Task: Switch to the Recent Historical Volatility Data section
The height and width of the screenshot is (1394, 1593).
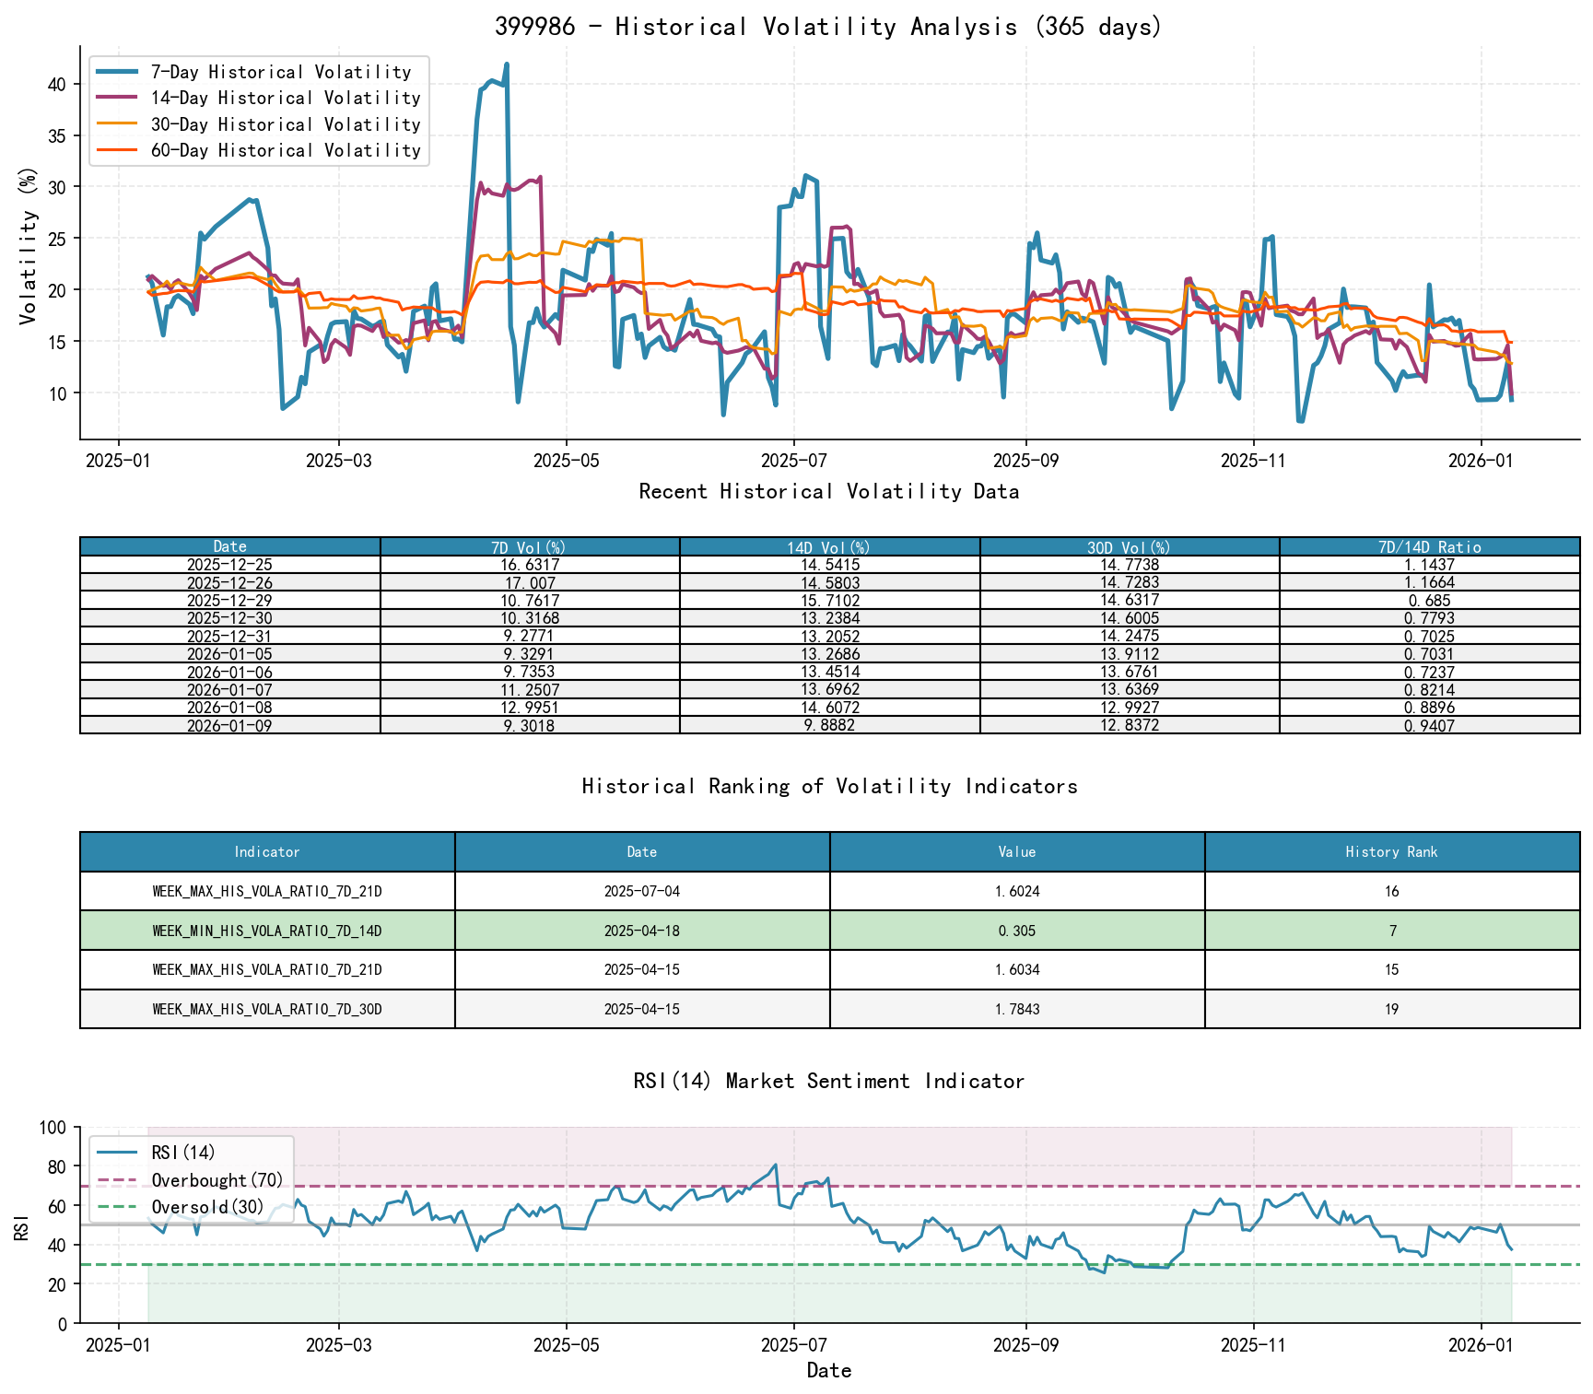Action: (828, 492)
